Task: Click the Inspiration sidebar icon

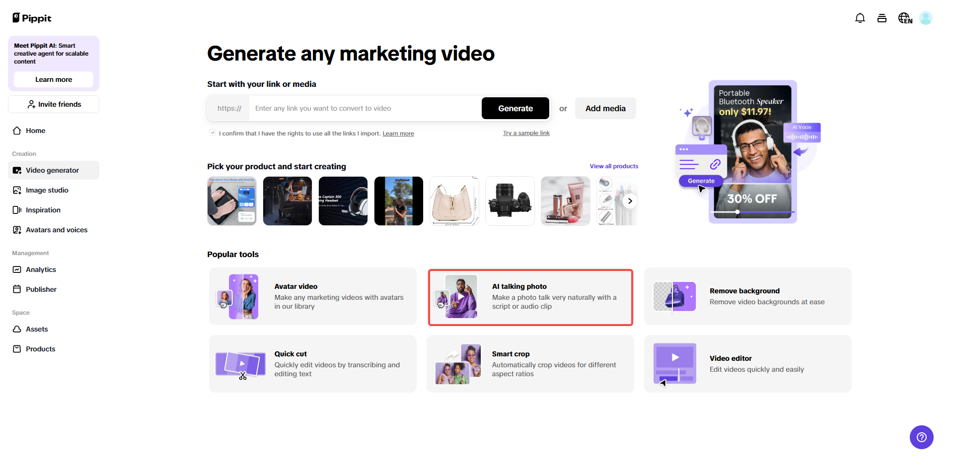Action: [17, 210]
